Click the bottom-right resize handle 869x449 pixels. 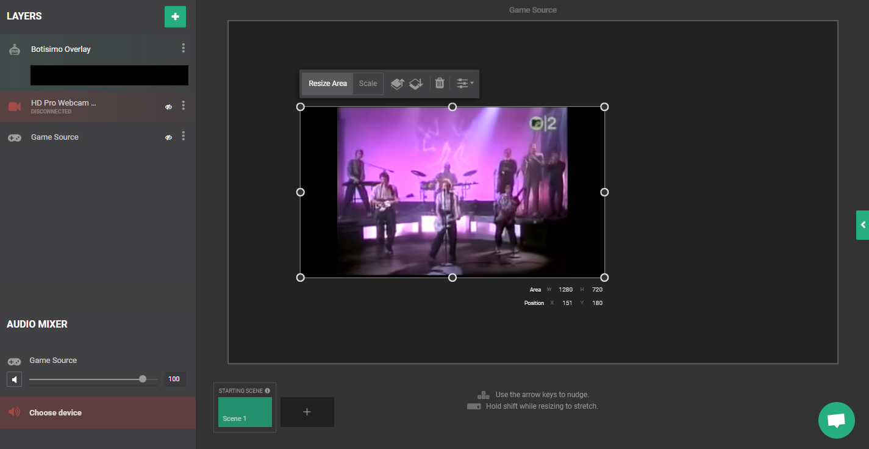click(604, 278)
